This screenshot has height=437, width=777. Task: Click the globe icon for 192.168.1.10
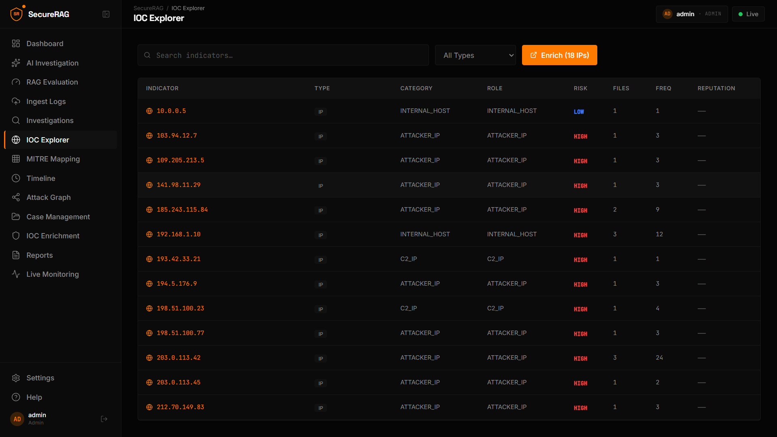pos(149,235)
